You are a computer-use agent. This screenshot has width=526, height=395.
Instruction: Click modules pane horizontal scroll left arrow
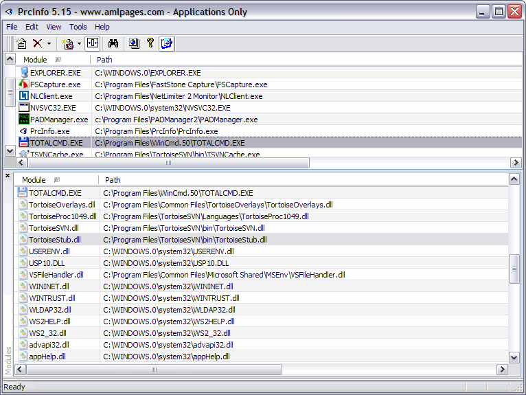[x=20, y=370]
